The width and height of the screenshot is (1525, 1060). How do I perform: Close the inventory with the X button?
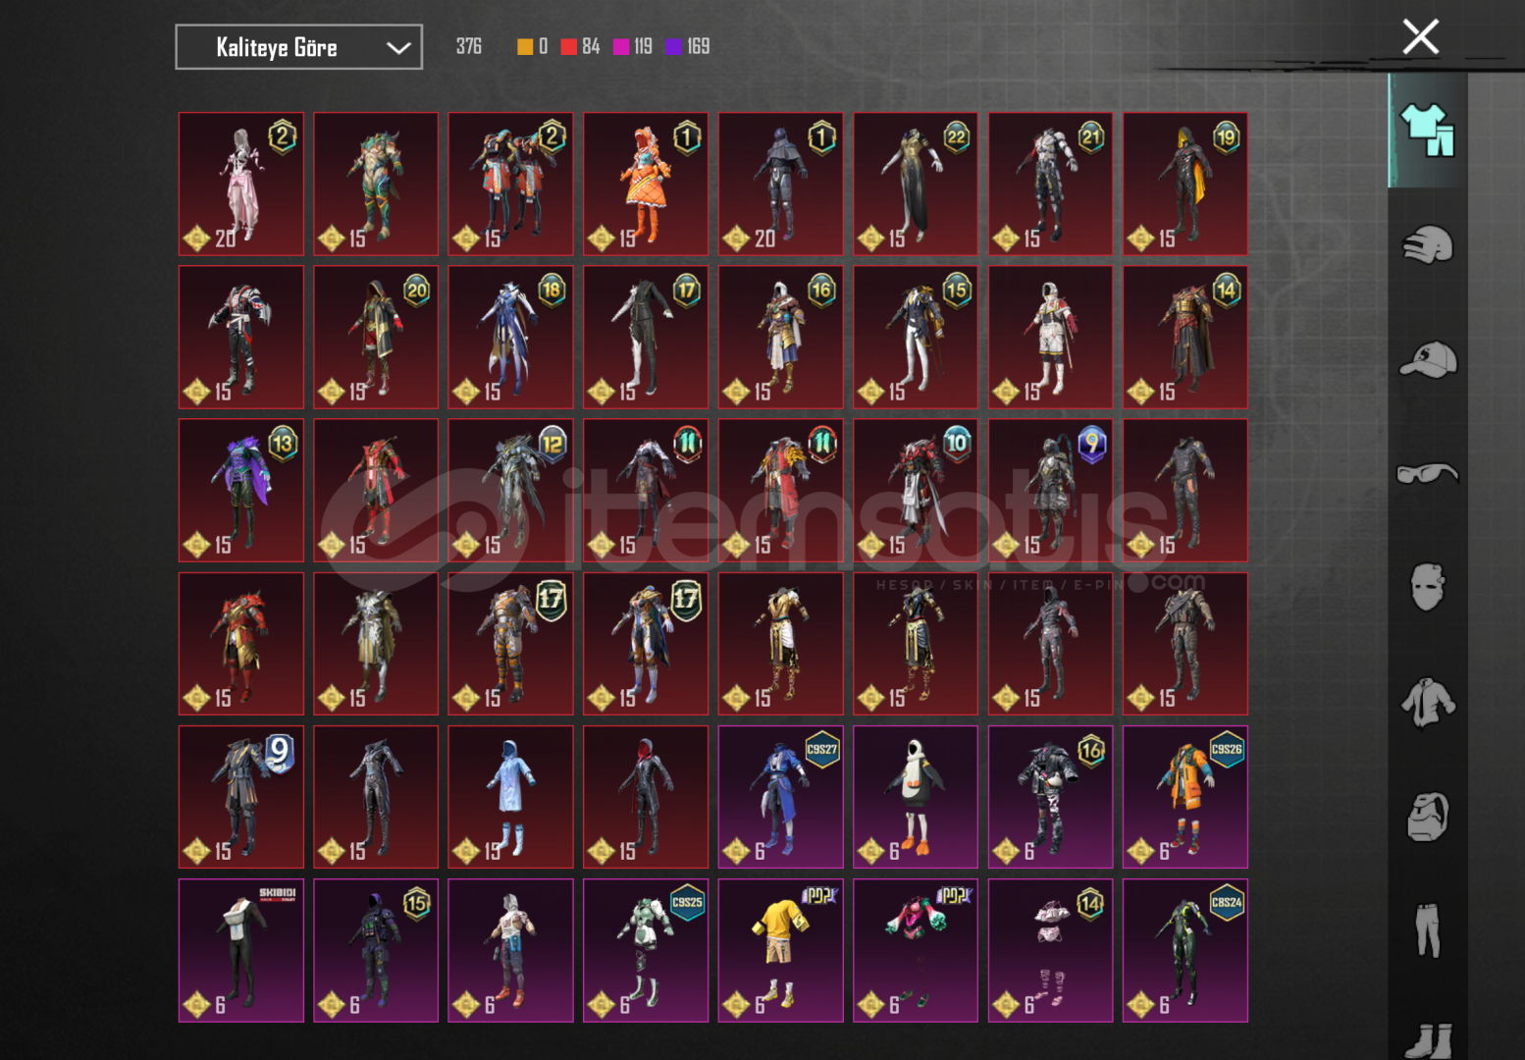[x=1420, y=37]
